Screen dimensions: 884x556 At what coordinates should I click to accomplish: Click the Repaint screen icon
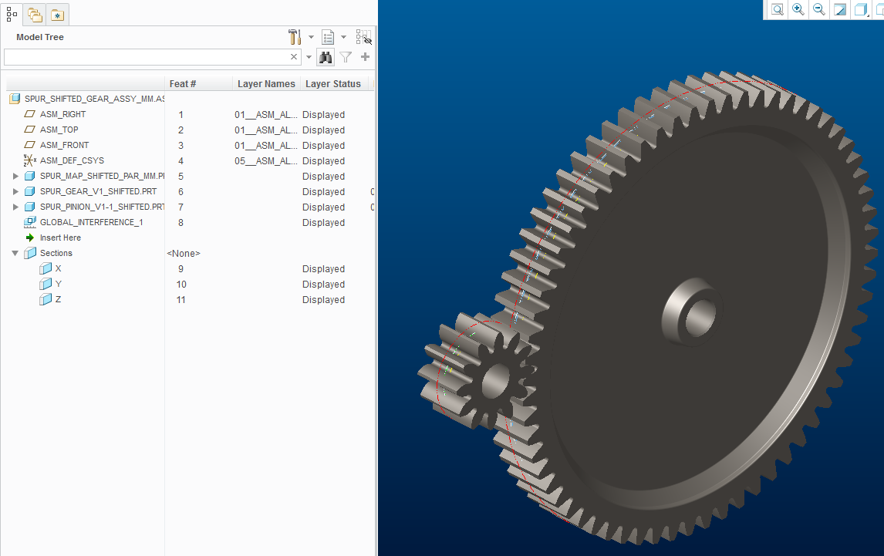(x=839, y=9)
